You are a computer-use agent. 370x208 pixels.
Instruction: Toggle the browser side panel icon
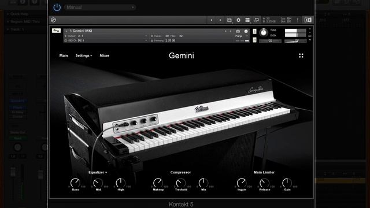click(308, 20)
